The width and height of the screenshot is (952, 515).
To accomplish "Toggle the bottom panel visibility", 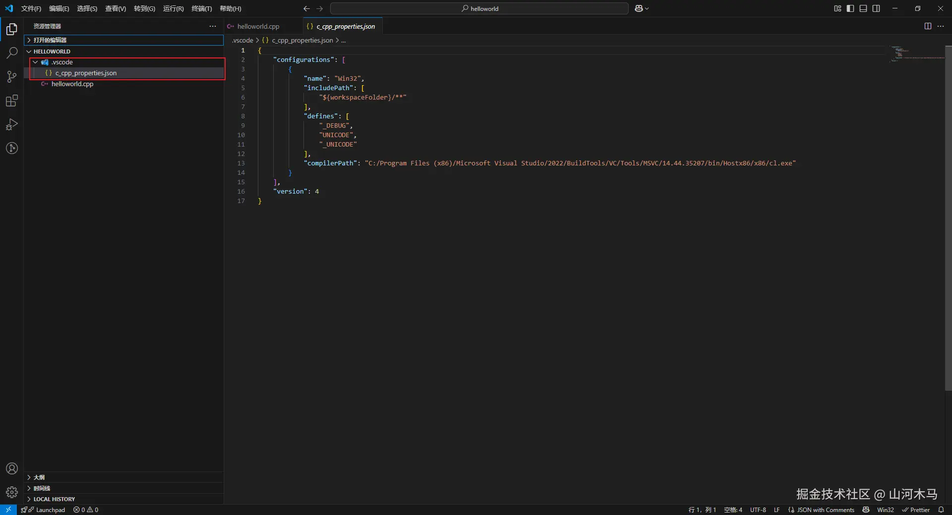I will [x=863, y=8].
